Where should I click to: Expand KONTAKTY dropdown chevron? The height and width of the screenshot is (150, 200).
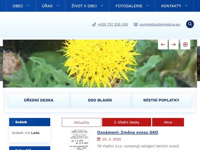coord(186,5)
